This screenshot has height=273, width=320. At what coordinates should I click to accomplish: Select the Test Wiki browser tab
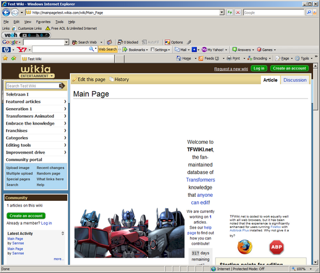coord(68,59)
